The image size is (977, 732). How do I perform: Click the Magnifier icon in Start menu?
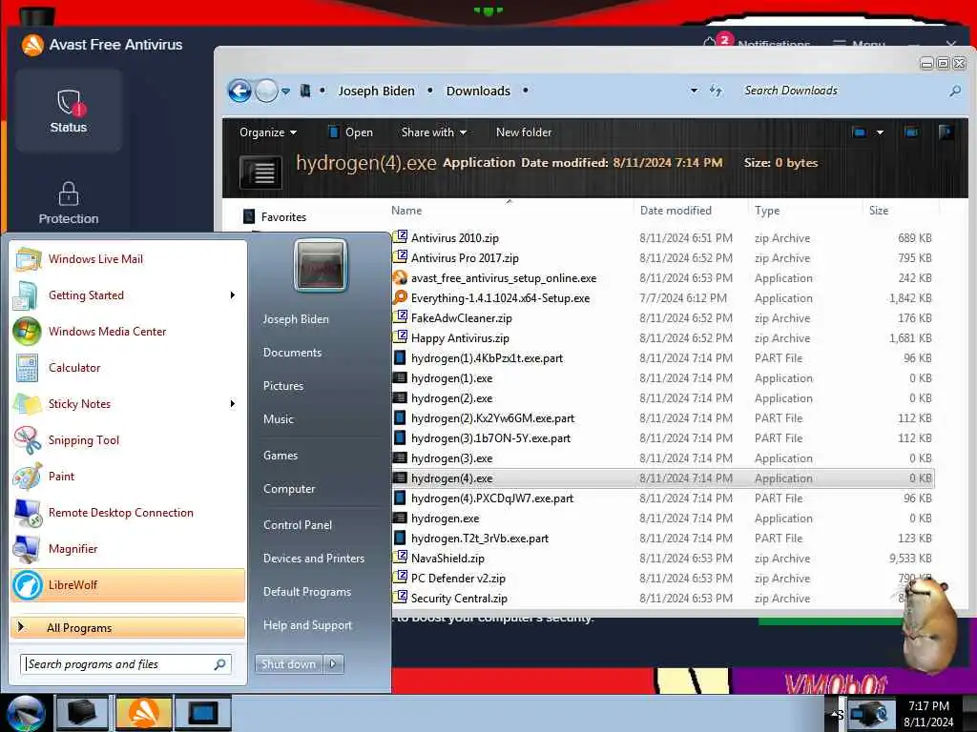click(28, 548)
